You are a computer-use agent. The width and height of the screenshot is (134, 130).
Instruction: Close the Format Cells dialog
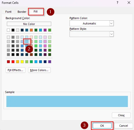[129, 3]
